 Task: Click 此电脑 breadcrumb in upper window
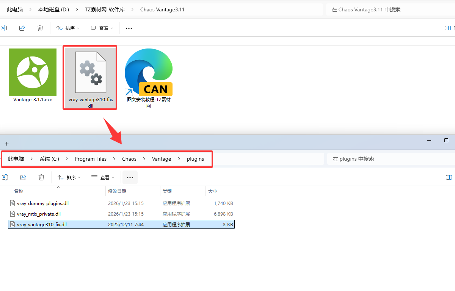(15, 9)
